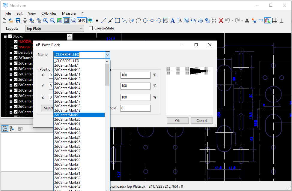Open the SHX fonts settings
The width and height of the screenshot is (292, 191).
(81, 20)
